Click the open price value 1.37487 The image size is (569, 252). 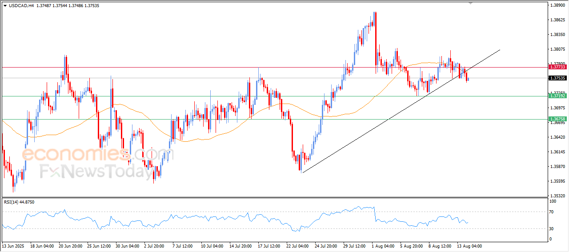tap(44, 6)
